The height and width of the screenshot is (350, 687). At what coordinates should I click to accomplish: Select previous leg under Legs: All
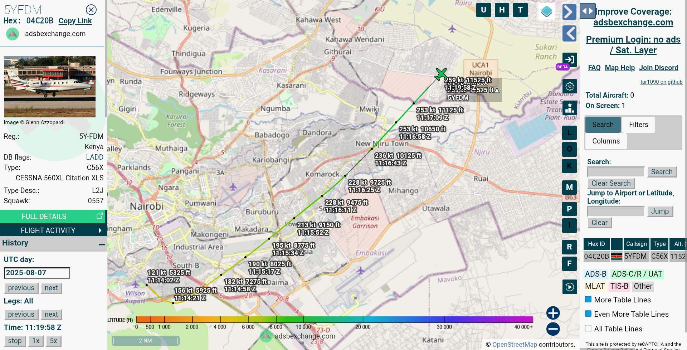tap(21, 315)
